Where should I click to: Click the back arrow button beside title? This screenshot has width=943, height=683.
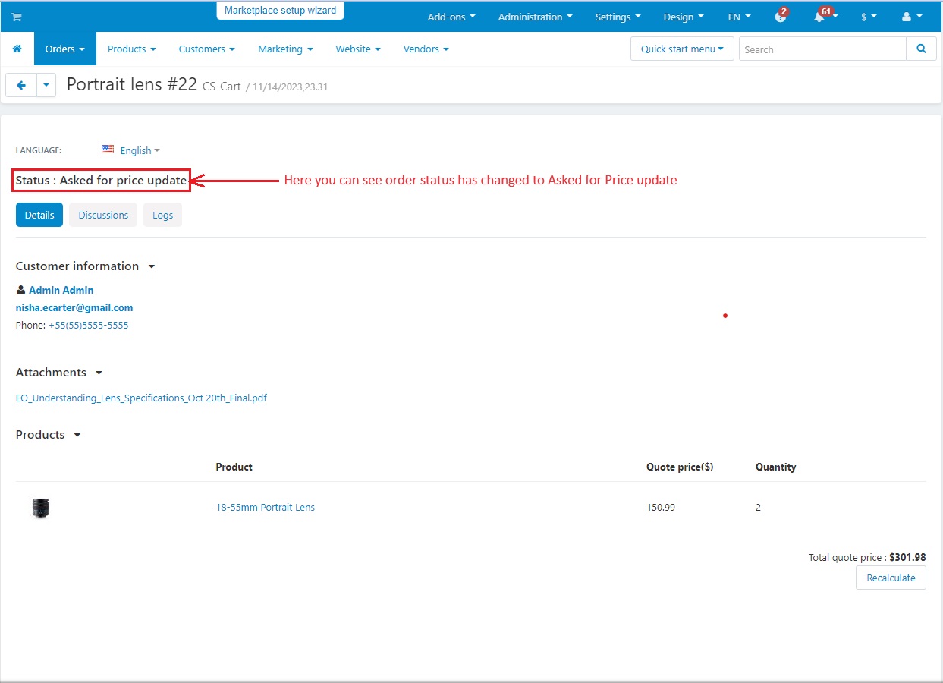coord(21,86)
